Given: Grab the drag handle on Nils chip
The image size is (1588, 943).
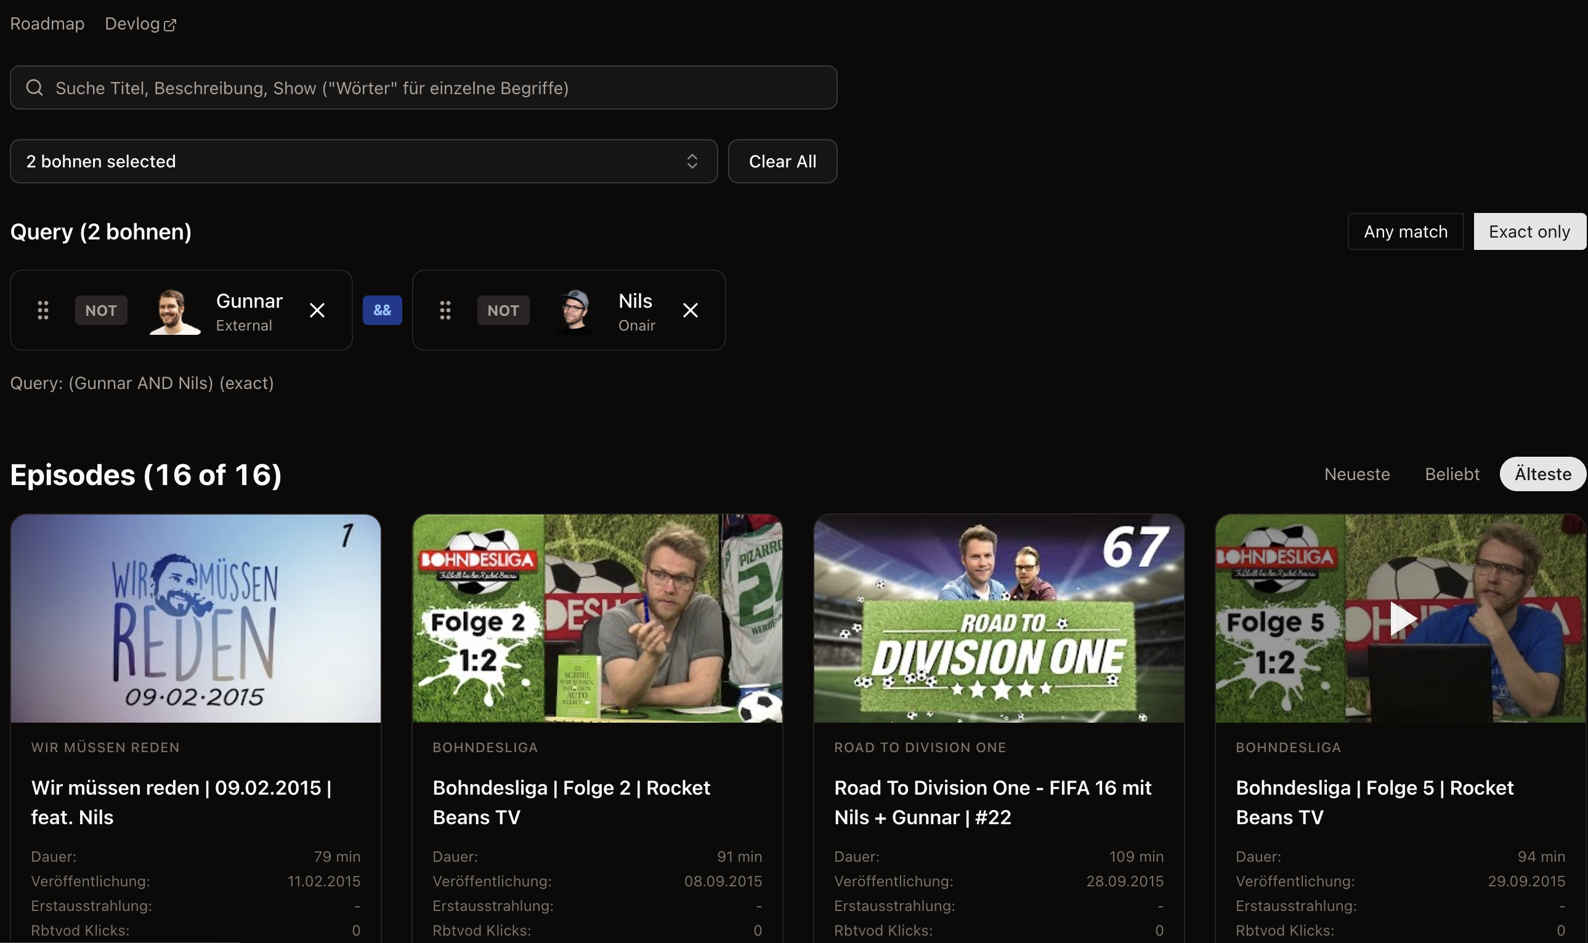Looking at the screenshot, I should pyautogui.click(x=445, y=310).
